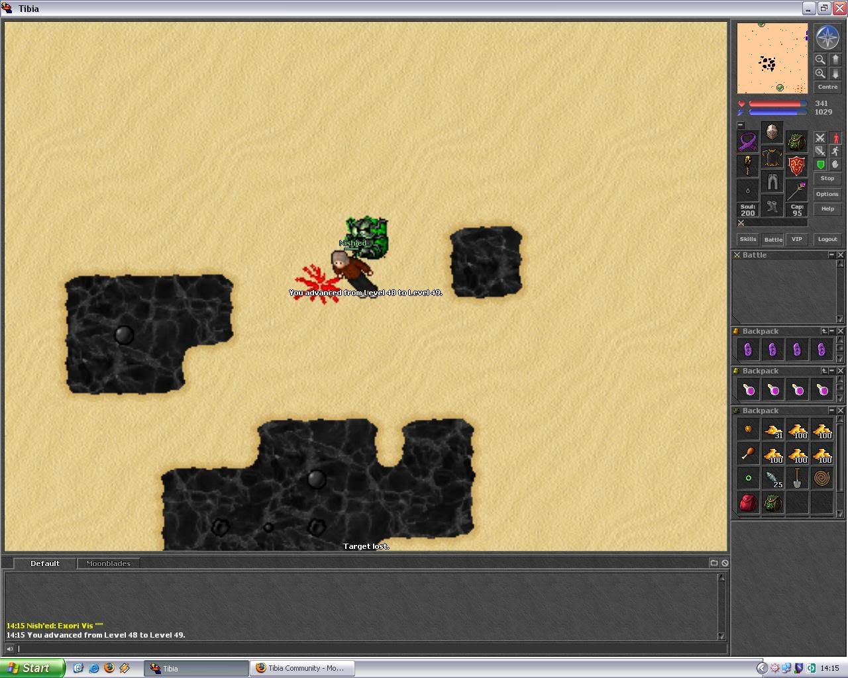848x678 pixels.
Task: Minimize the first Backpack panel
Action: (832, 331)
